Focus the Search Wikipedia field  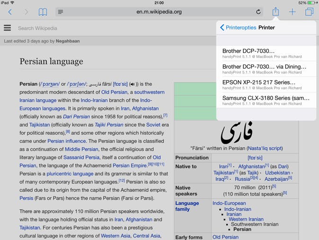click(37, 28)
